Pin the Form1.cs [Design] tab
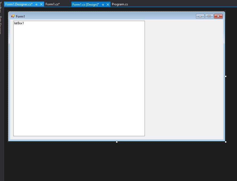Image resolution: width=237 pixels, height=181 pixels. (103, 4)
